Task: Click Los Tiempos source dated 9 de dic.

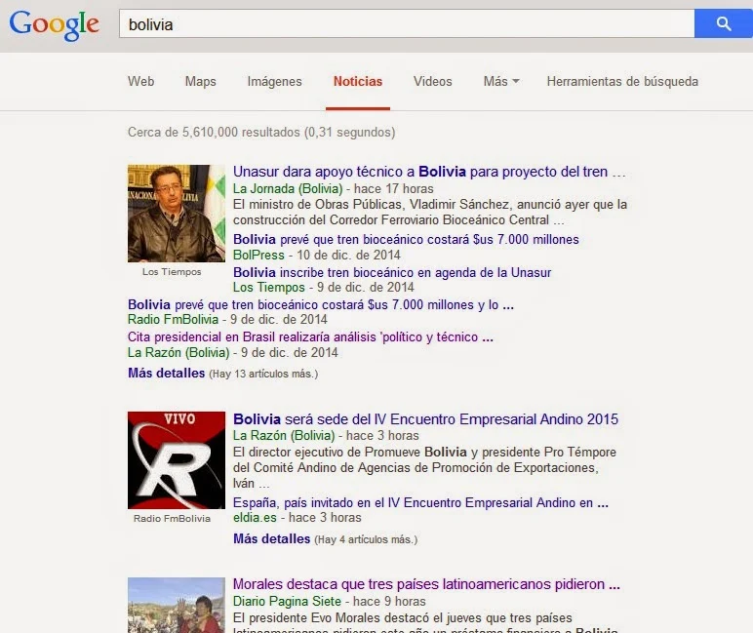Action: pyautogui.click(x=268, y=287)
